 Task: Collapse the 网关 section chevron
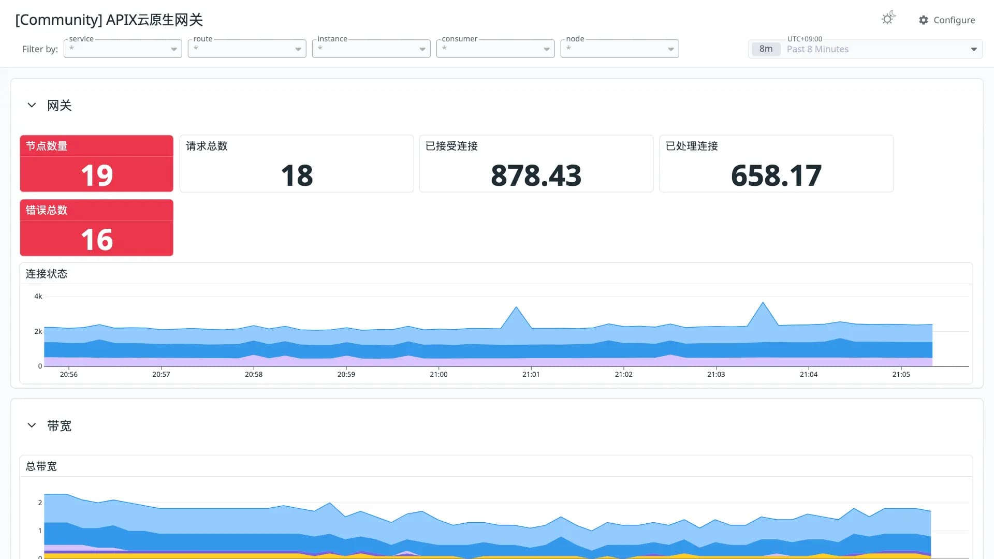(32, 105)
